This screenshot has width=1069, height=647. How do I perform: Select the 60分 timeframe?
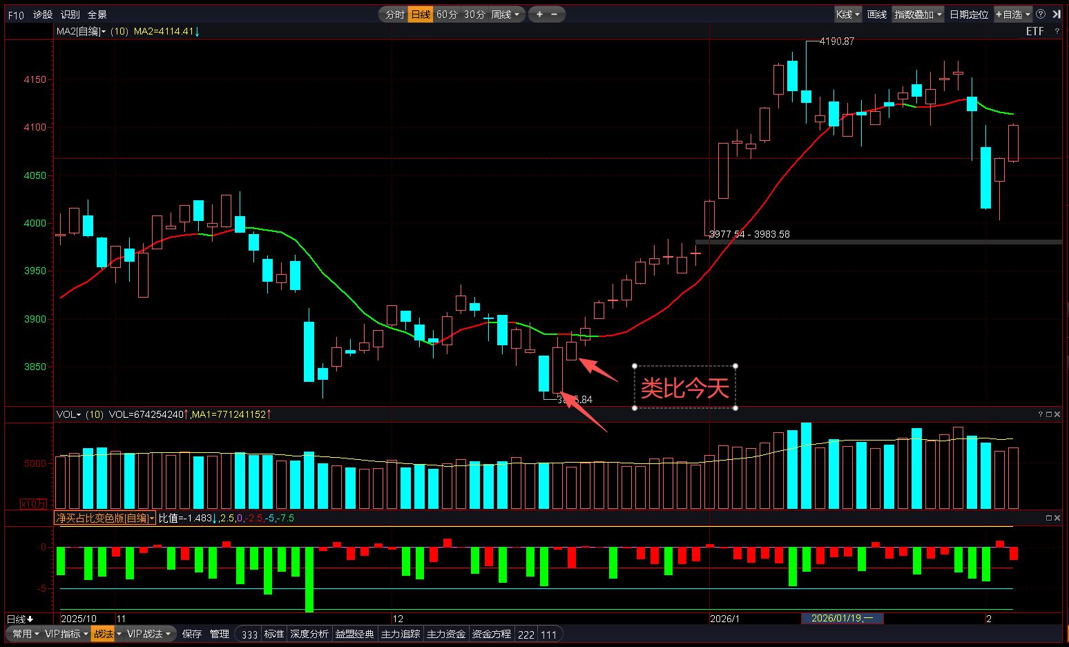pyautogui.click(x=447, y=15)
